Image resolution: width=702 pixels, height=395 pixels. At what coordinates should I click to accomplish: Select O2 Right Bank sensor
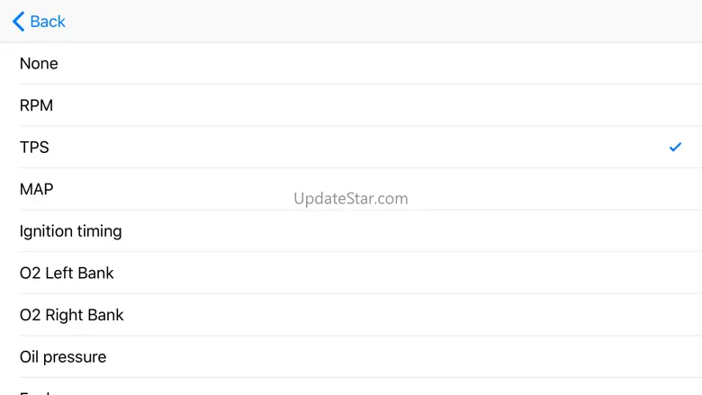(72, 315)
